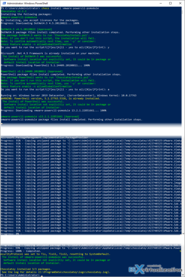Click the 'Progress: 99% - Copying unzipped package' line
The image size is (185, 277).
click(91, 248)
